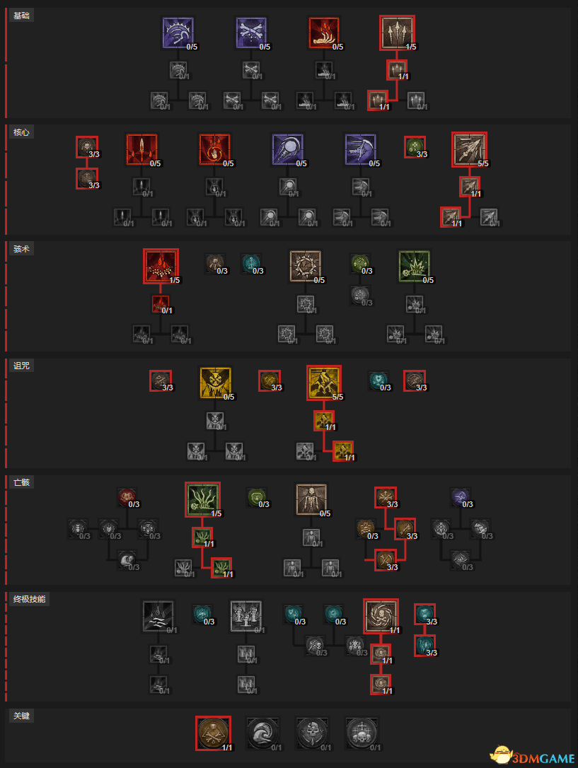
Task: Click the bone prison ring skill 0/5
Action: coord(306,266)
